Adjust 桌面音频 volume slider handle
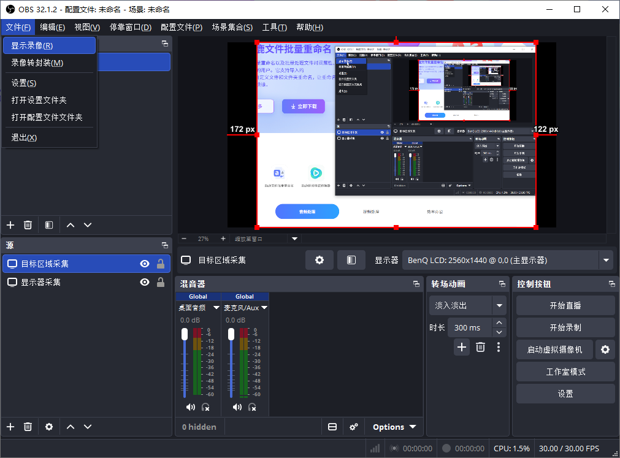This screenshot has height=458, width=620. pyautogui.click(x=185, y=334)
